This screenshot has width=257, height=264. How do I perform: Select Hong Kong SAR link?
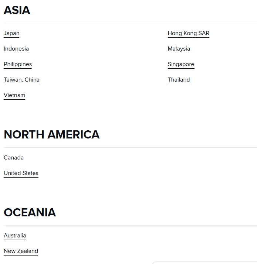[188, 33]
